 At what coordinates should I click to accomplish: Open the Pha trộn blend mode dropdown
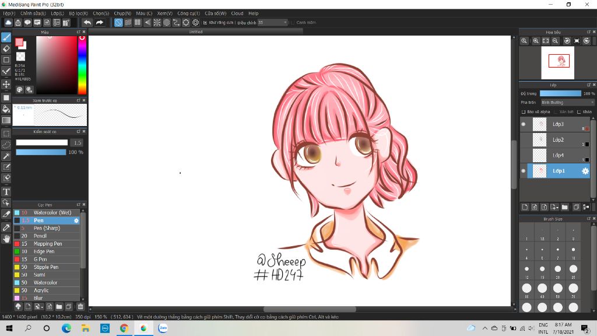click(567, 103)
